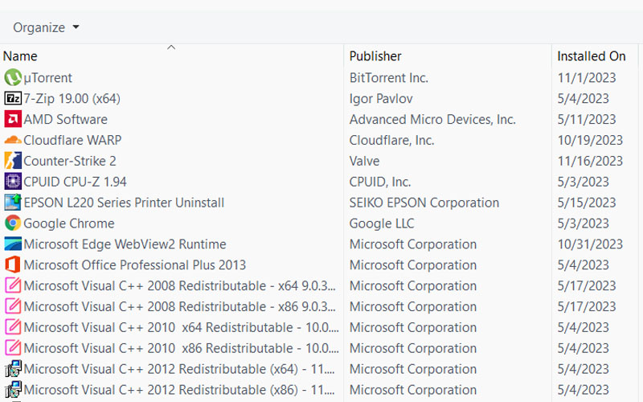Click the Cloudflare WARP cloud icon
The height and width of the screenshot is (402, 643).
point(13,140)
